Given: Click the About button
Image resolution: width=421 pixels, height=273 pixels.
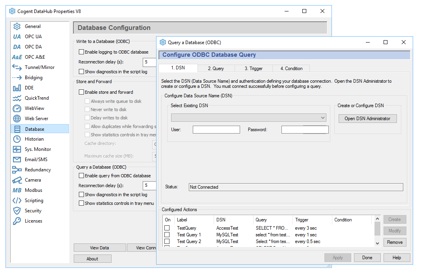Looking at the screenshot, I should tap(92, 259).
